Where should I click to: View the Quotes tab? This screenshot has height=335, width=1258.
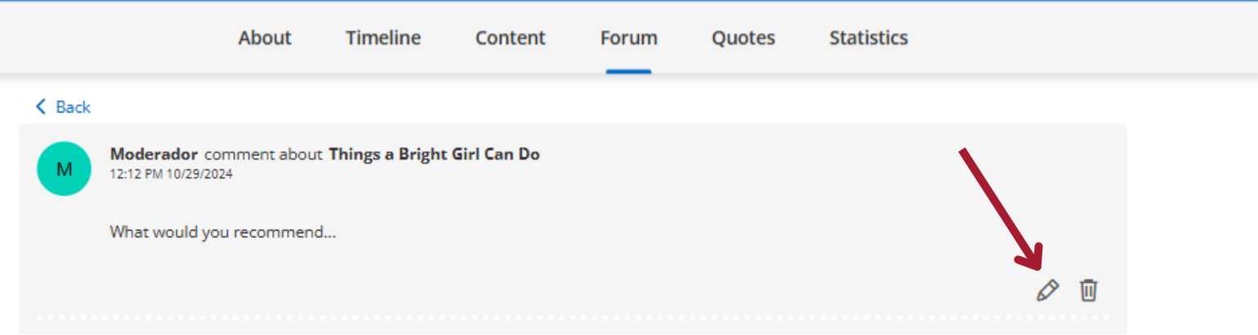pos(743,37)
